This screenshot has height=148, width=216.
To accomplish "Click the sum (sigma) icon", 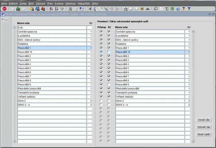I will (167, 9).
